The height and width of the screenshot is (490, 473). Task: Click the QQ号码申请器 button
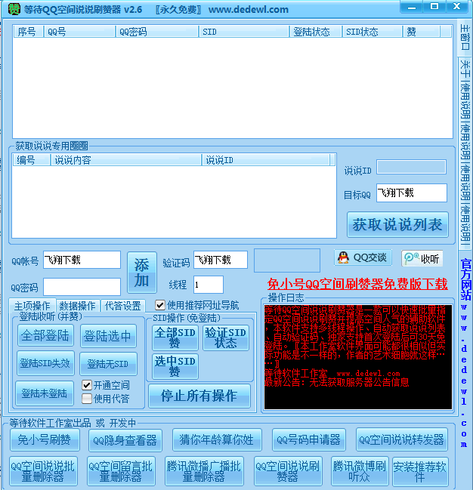(309, 439)
